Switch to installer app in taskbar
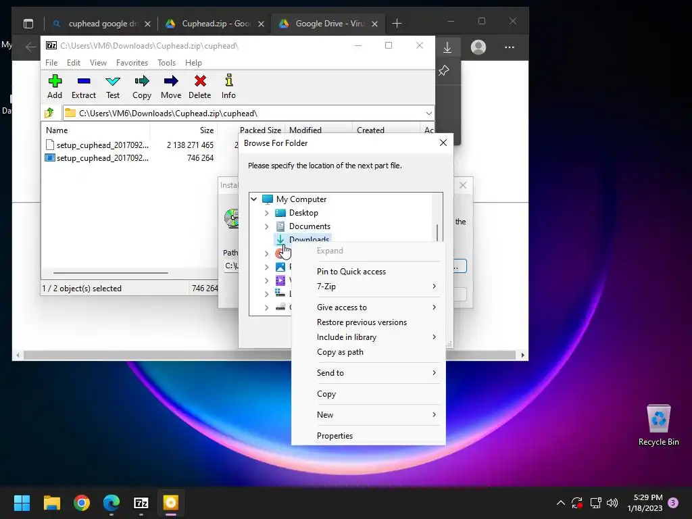Image resolution: width=692 pixels, height=519 pixels. (171, 503)
